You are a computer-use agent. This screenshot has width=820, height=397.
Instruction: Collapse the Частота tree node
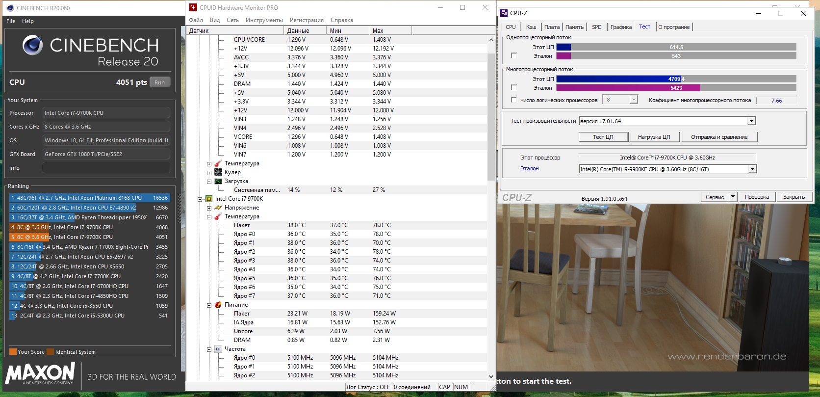pos(209,349)
